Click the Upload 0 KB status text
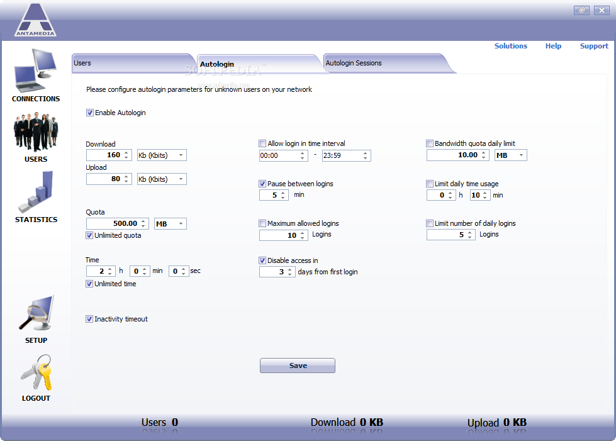Screen dimensions: 616x441 point(497,423)
